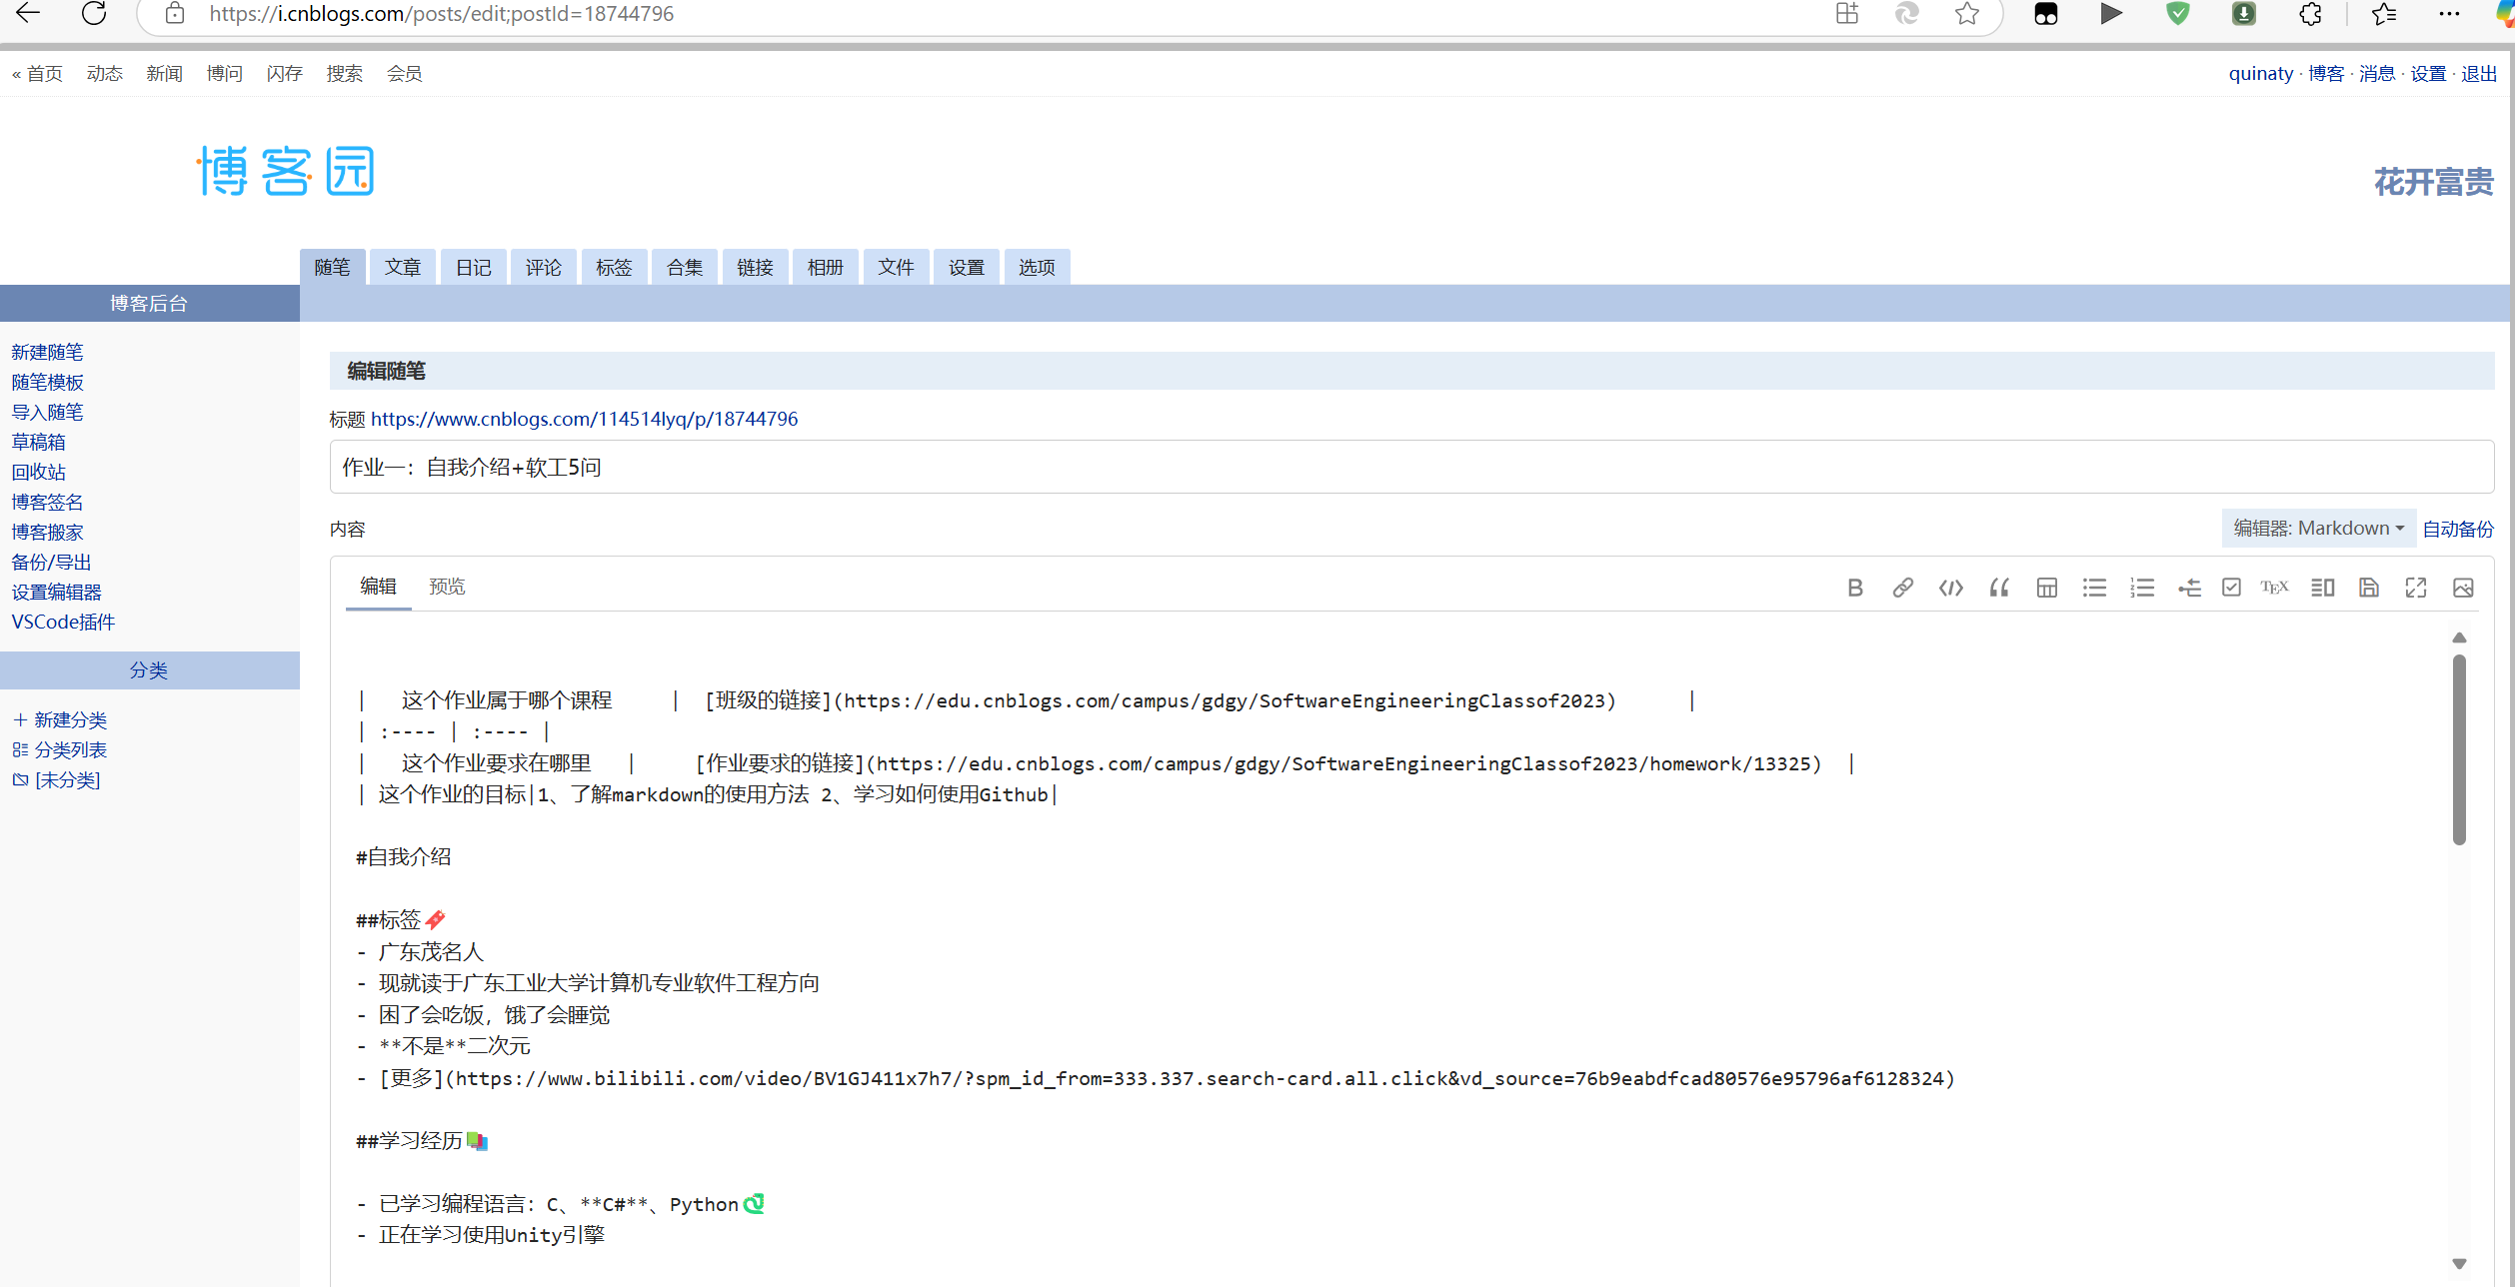Upload an image via the image icon

pos(2463,588)
